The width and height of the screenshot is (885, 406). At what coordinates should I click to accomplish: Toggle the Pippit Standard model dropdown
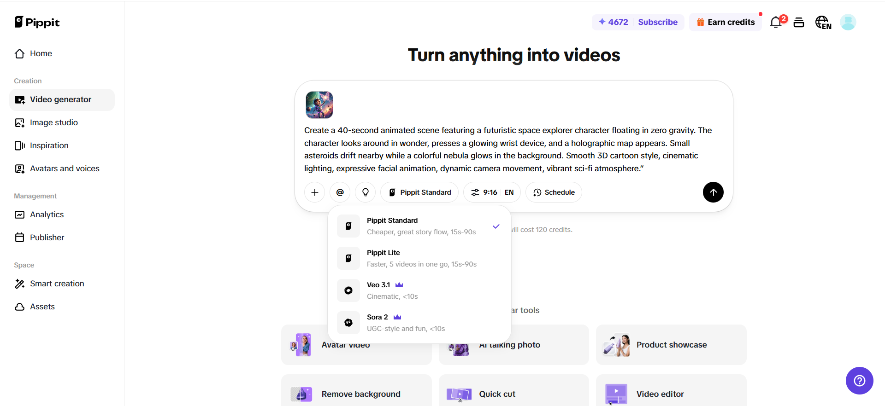(x=419, y=192)
